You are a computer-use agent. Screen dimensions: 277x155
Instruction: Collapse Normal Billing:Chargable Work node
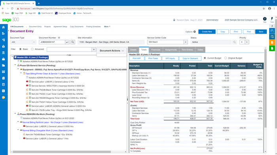pos(18,130)
